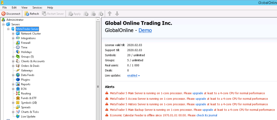Viewport: 277px width, 120px height.
Task: Open the File menu
Action: click(5, 8)
